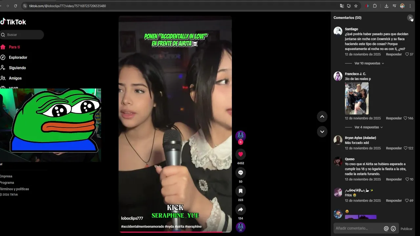
Task: Open the Amigos section
Action: click(15, 78)
